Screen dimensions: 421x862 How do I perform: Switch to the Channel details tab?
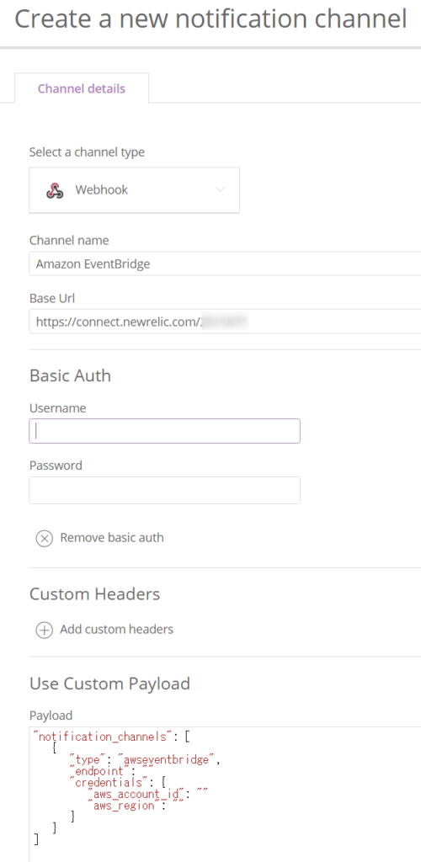coord(82,88)
